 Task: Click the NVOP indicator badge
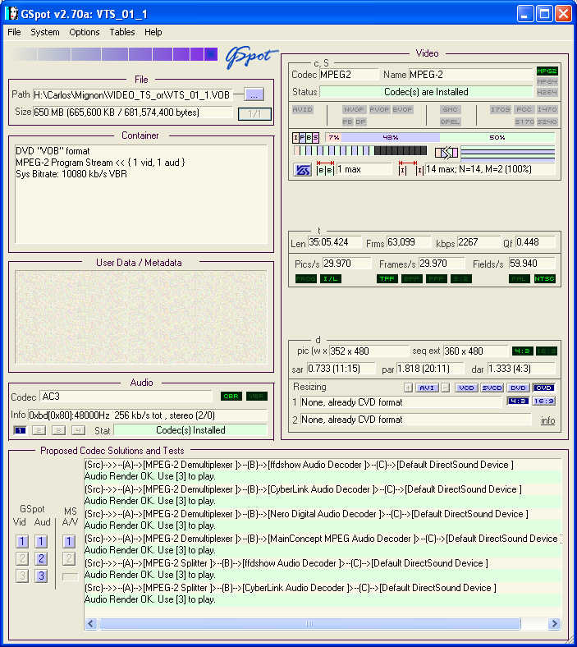[354, 110]
